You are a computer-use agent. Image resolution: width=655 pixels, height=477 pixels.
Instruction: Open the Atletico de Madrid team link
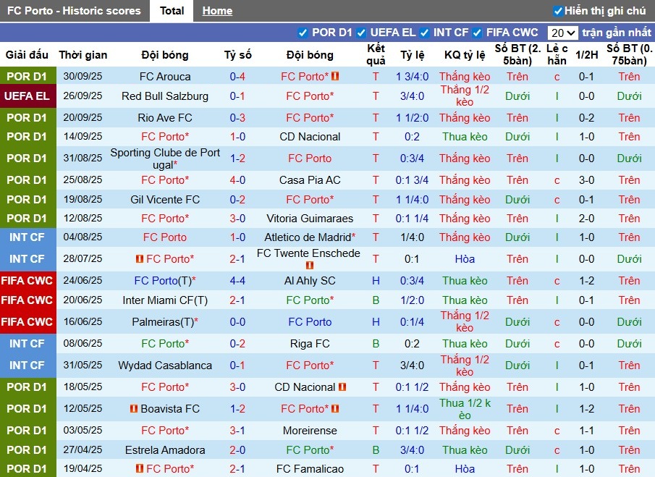[x=308, y=237]
